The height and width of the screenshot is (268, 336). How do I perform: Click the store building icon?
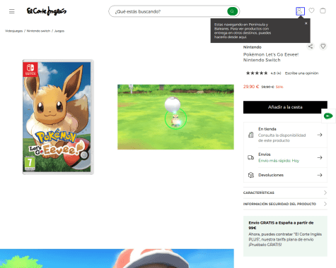251,135
